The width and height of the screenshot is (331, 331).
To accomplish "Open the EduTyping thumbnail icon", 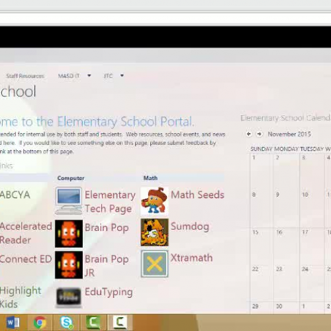I will click(68, 297).
